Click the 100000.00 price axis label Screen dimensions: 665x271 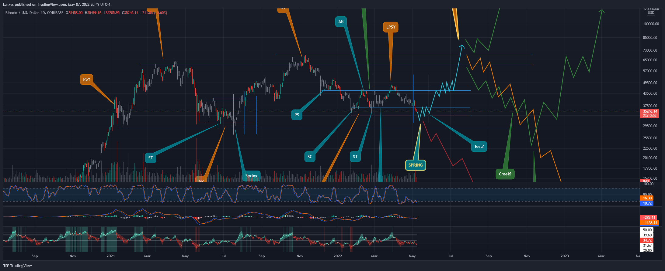coord(651,24)
